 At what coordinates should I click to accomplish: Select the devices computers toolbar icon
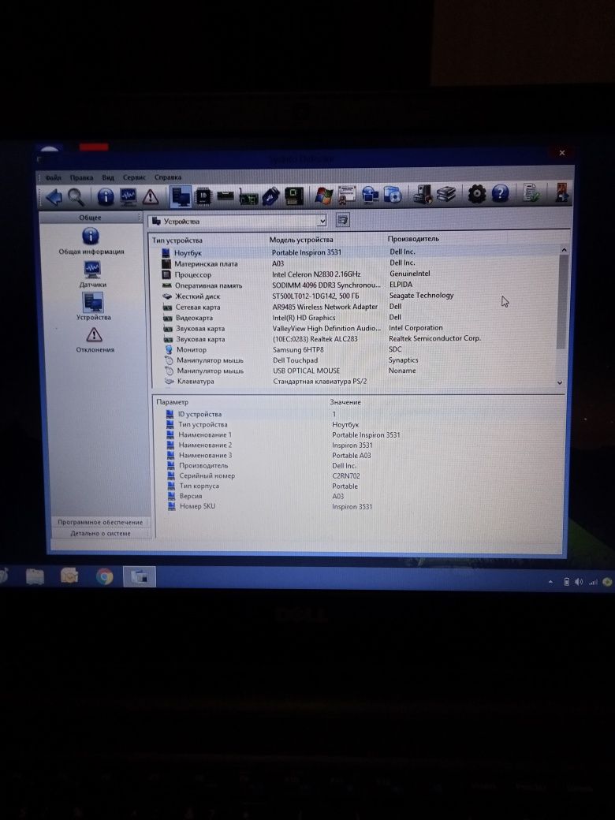pos(181,196)
